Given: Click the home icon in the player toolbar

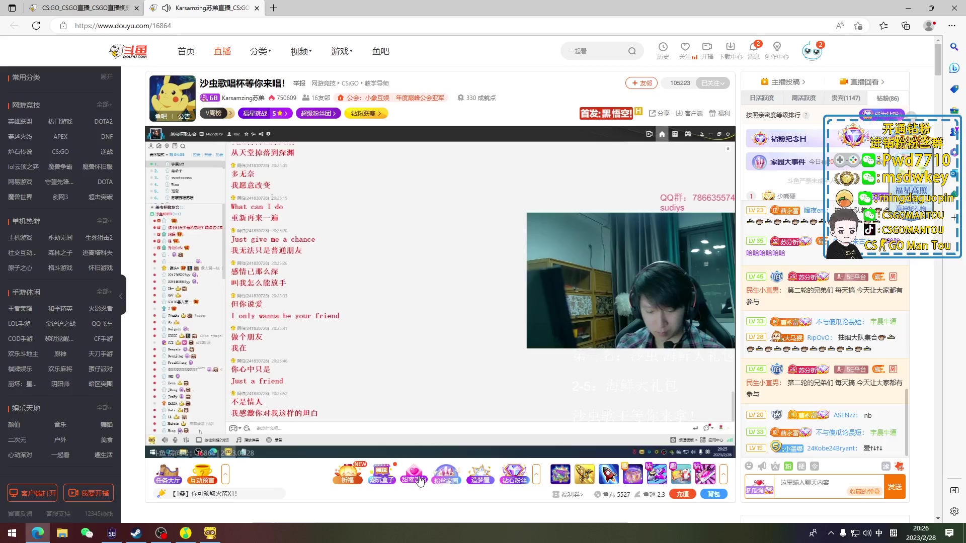Looking at the screenshot, I should pyautogui.click(x=662, y=134).
